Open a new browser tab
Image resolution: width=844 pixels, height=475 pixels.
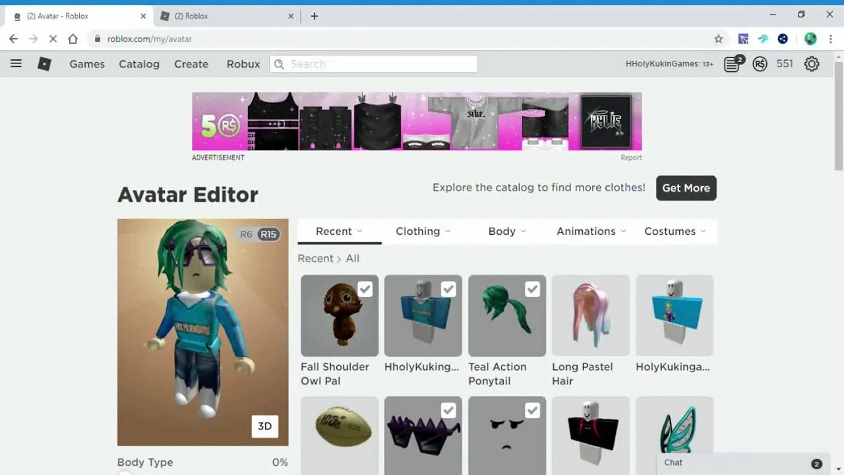314,16
